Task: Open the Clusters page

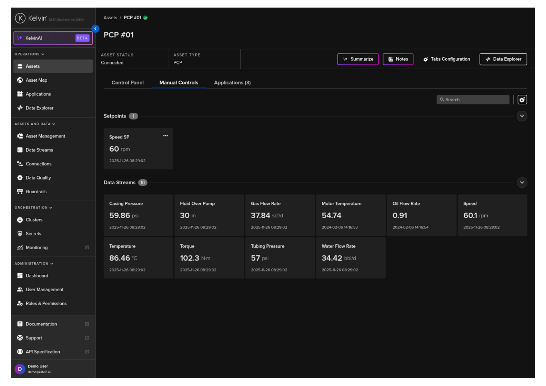Action: click(34, 220)
